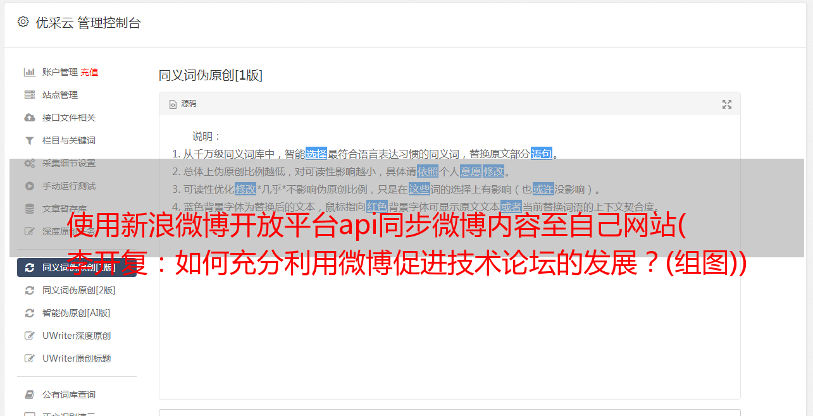Open 智能伪原创[AI版] menu item

(x=76, y=313)
